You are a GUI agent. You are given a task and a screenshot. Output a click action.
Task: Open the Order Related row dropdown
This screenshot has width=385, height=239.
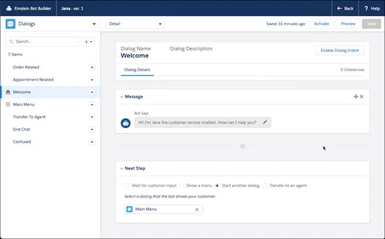[92, 67]
